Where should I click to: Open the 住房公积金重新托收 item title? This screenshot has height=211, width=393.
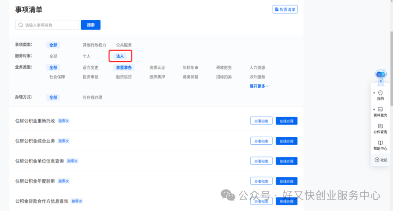35,121
